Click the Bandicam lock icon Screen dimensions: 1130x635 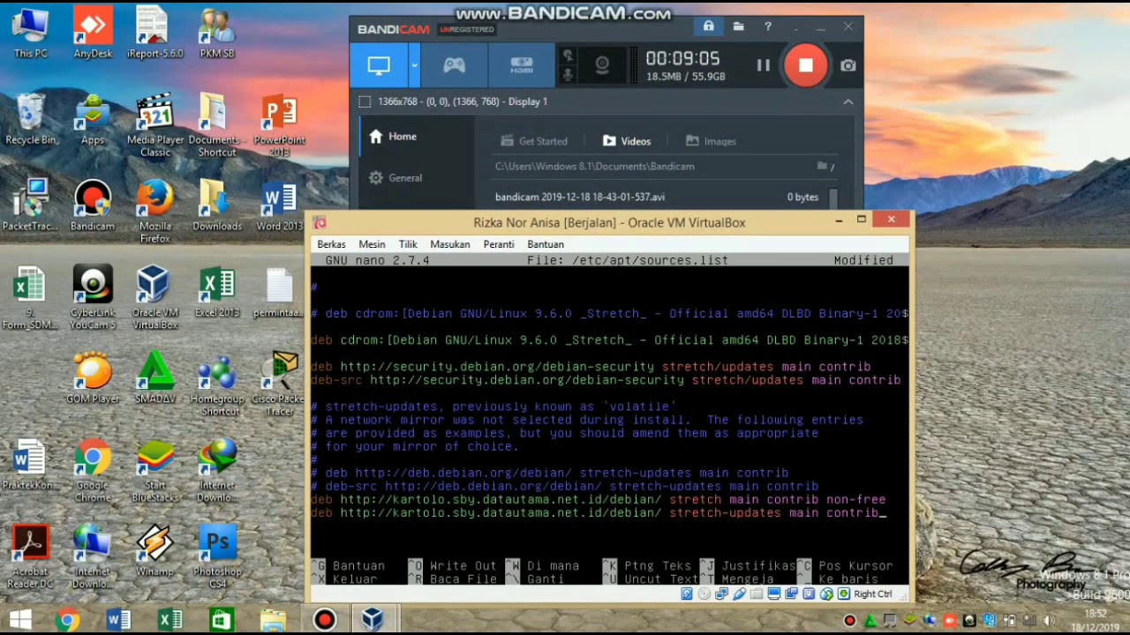click(x=708, y=26)
